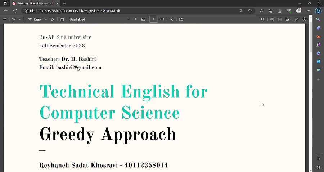The width and height of the screenshot is (324, 172).
Task: Click the vertical scrollbar's down arrow
Action: [x=311, y=170]
